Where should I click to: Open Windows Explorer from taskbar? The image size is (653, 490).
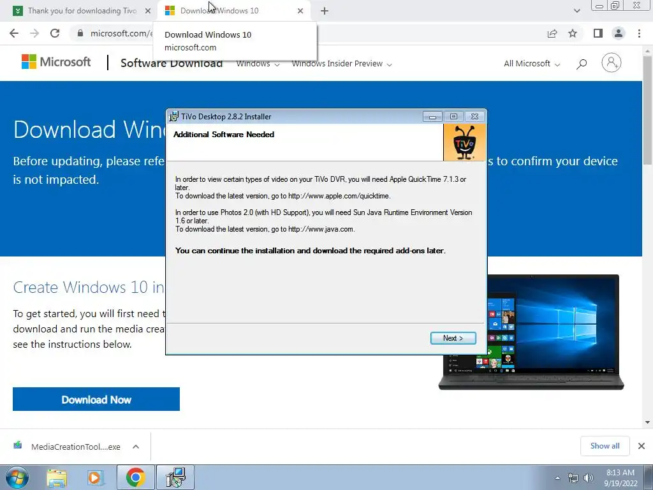tap(57, 477)
